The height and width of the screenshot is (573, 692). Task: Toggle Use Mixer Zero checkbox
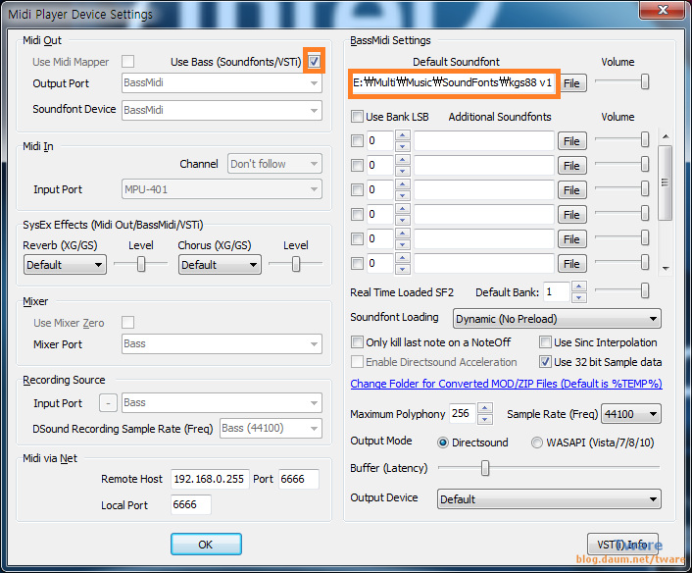[128, 323]
